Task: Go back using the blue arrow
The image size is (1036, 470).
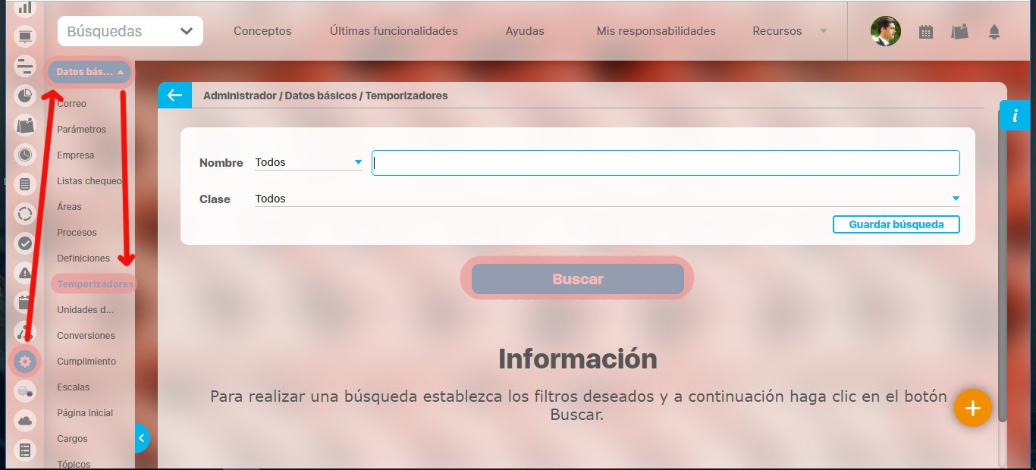Action: 174,96
